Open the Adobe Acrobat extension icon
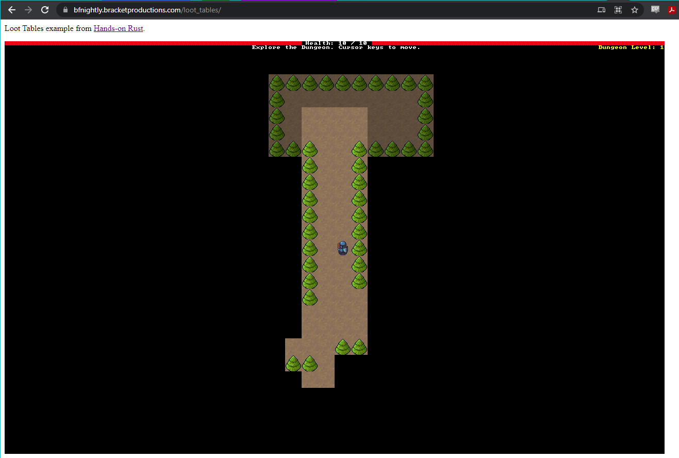Viewport: 679px width, 458px height. coord(672,10)
